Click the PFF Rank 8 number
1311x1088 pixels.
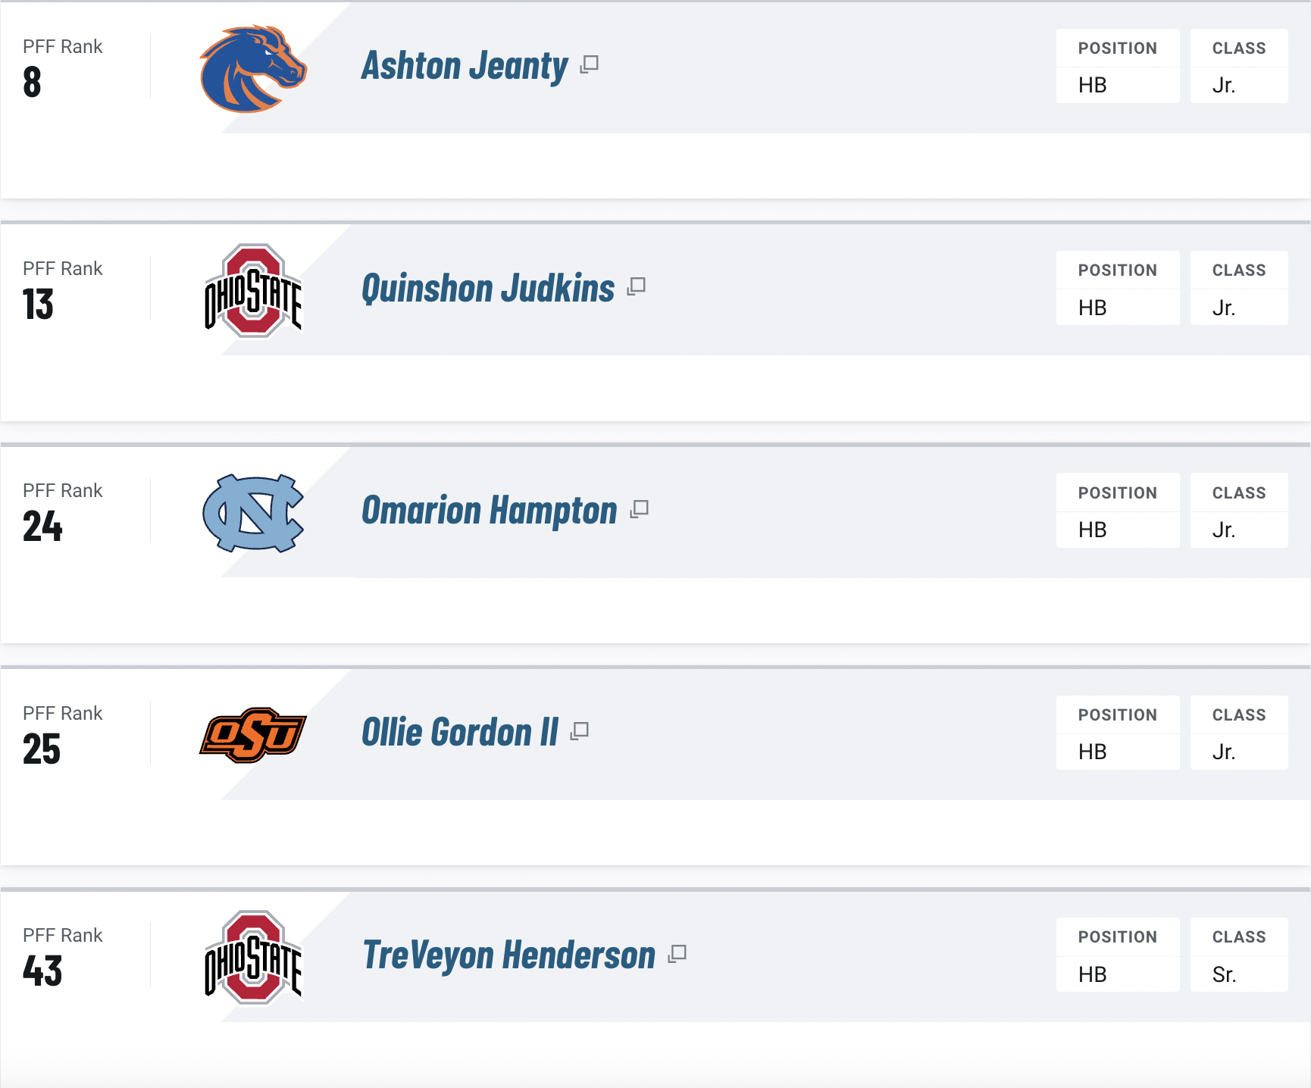tap(32, 82)
